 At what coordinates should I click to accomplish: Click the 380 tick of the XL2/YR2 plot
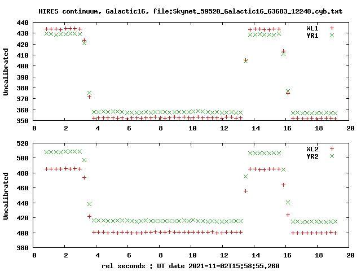[23, 248]
